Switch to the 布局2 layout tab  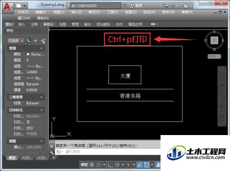click(x=41, y=158)
